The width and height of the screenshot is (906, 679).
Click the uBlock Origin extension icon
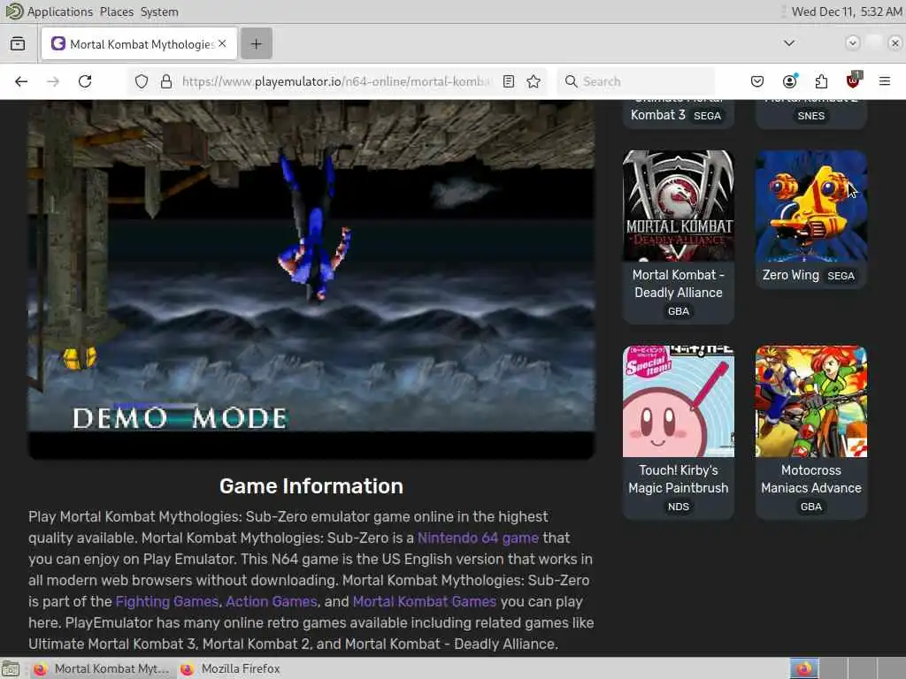(854, 80)
